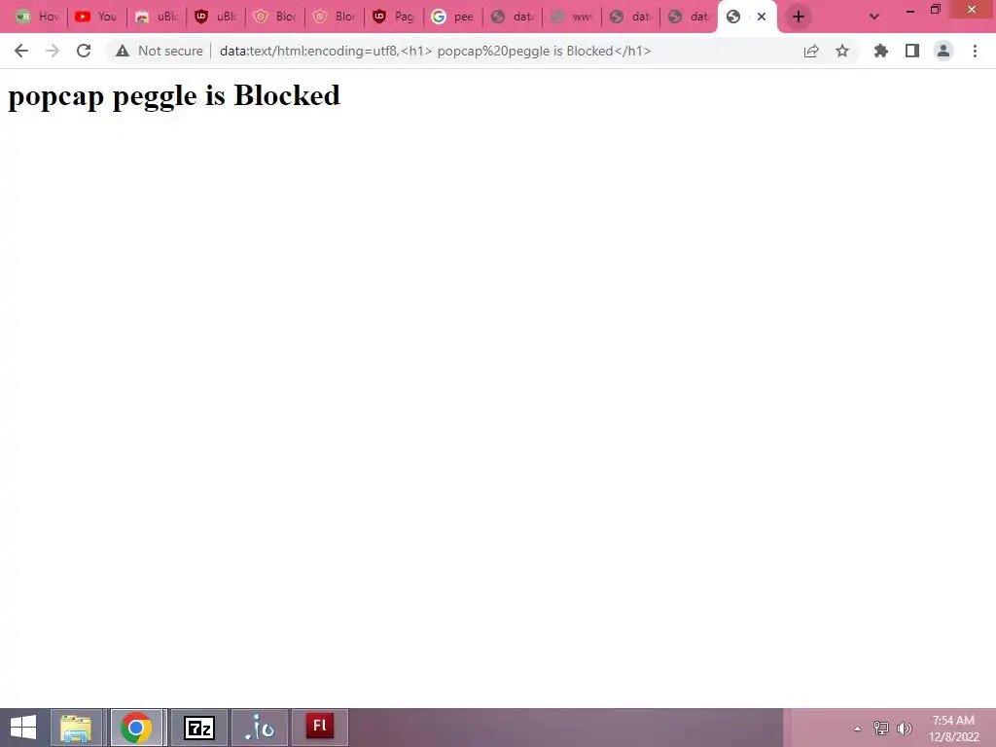The width and height of the screenshot is (996, 747).
Task: Open network status tray icon
Action: point(880,728)
